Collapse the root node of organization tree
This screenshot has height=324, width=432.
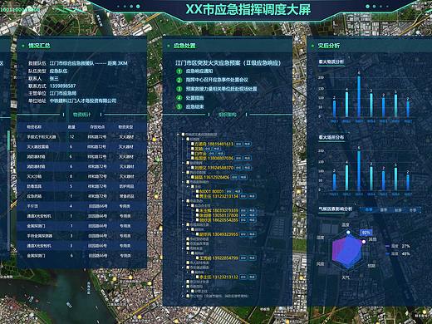pos(179,135)
